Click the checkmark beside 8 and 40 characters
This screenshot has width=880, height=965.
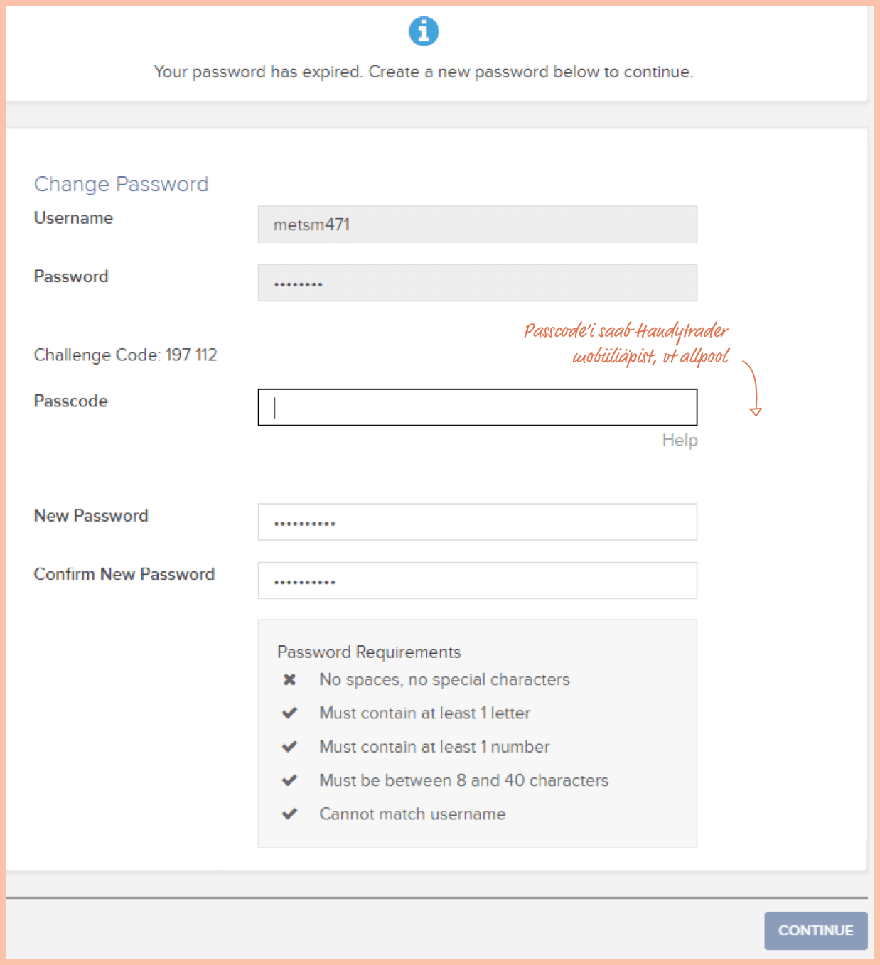coord(289,780)
